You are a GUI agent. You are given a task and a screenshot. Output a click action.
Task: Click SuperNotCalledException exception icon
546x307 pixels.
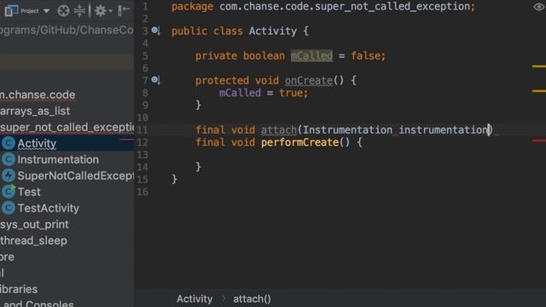[9, 176]
